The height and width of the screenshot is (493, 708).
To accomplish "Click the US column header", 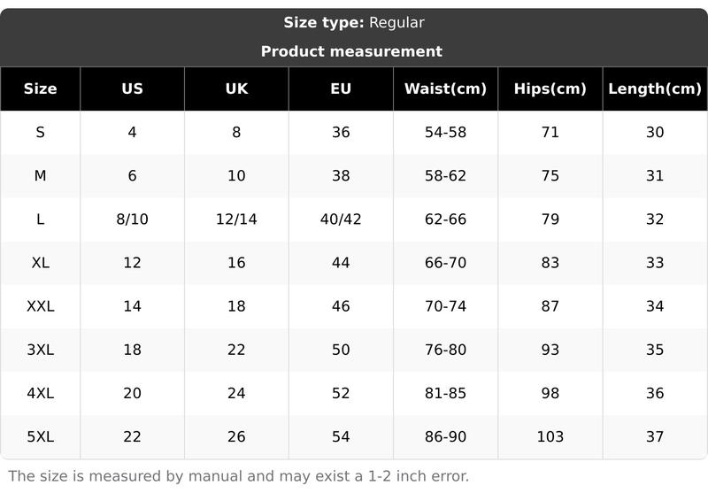I will tap(132, 89).
